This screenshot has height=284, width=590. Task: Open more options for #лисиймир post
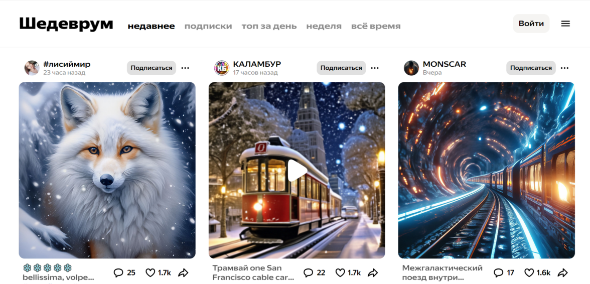(x=185, y=68)
